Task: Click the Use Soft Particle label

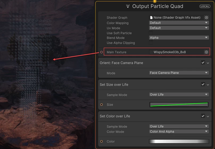Action: pos(119,33)
